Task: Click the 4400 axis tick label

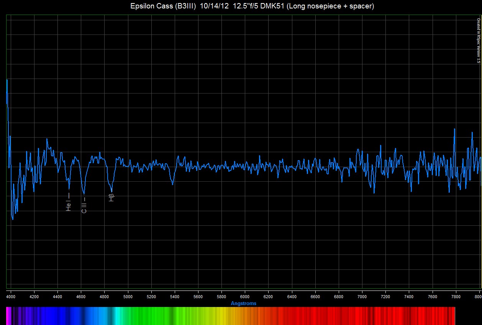Action: click(57, 297)
